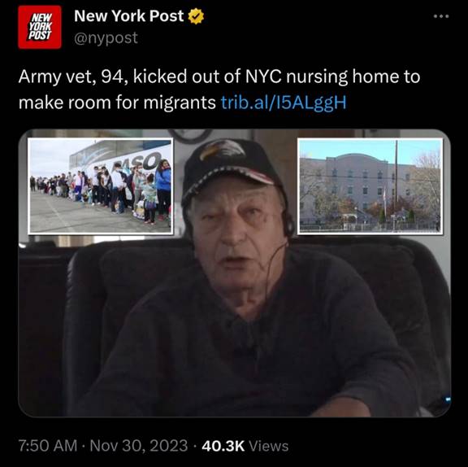Open the 40.3K view count
Viewport: 468px width, 467px height.
[x=223, y=446]
